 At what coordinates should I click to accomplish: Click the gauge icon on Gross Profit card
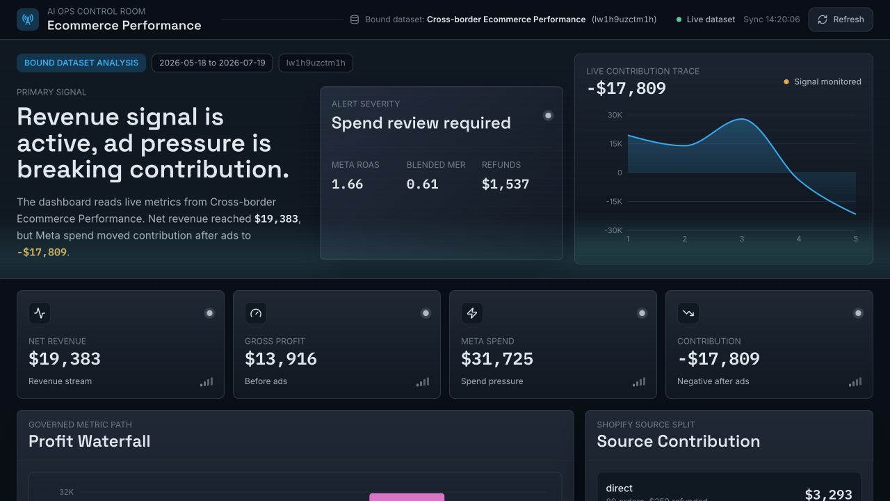[x=256, y=313]
